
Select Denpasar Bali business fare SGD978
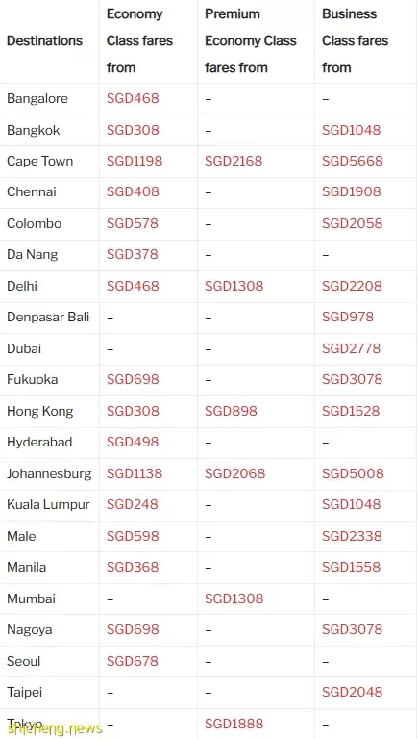coord(348,318)
